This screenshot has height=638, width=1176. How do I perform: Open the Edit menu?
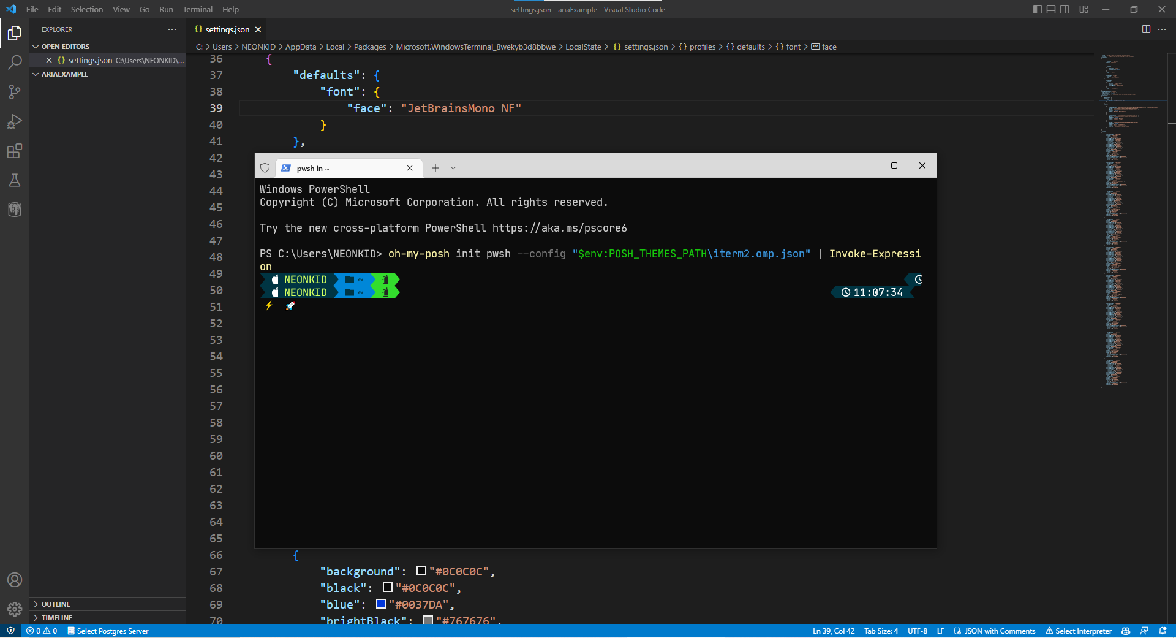(x=55, y=9)
